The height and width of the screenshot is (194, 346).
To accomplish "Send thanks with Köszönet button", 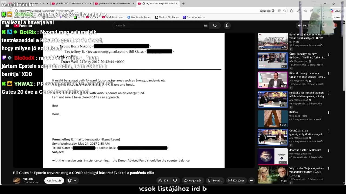I will [236, 181].
